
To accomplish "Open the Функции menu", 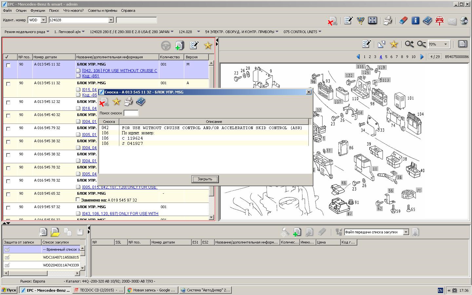I will pos(38,10).
